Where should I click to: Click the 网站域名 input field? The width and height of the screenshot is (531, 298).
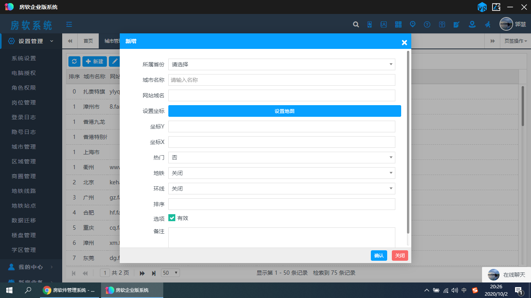[x=282, y=95]
